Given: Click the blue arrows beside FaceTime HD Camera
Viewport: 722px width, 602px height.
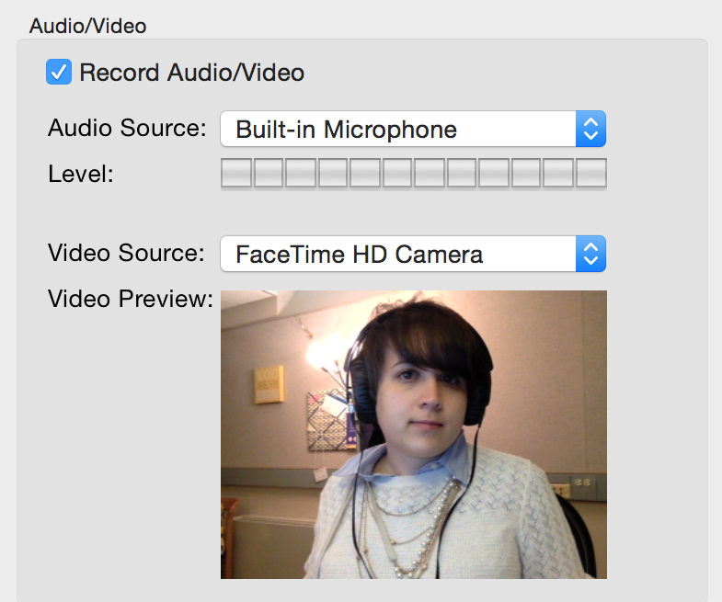Looking at the screenshot, I should [590, 254].
